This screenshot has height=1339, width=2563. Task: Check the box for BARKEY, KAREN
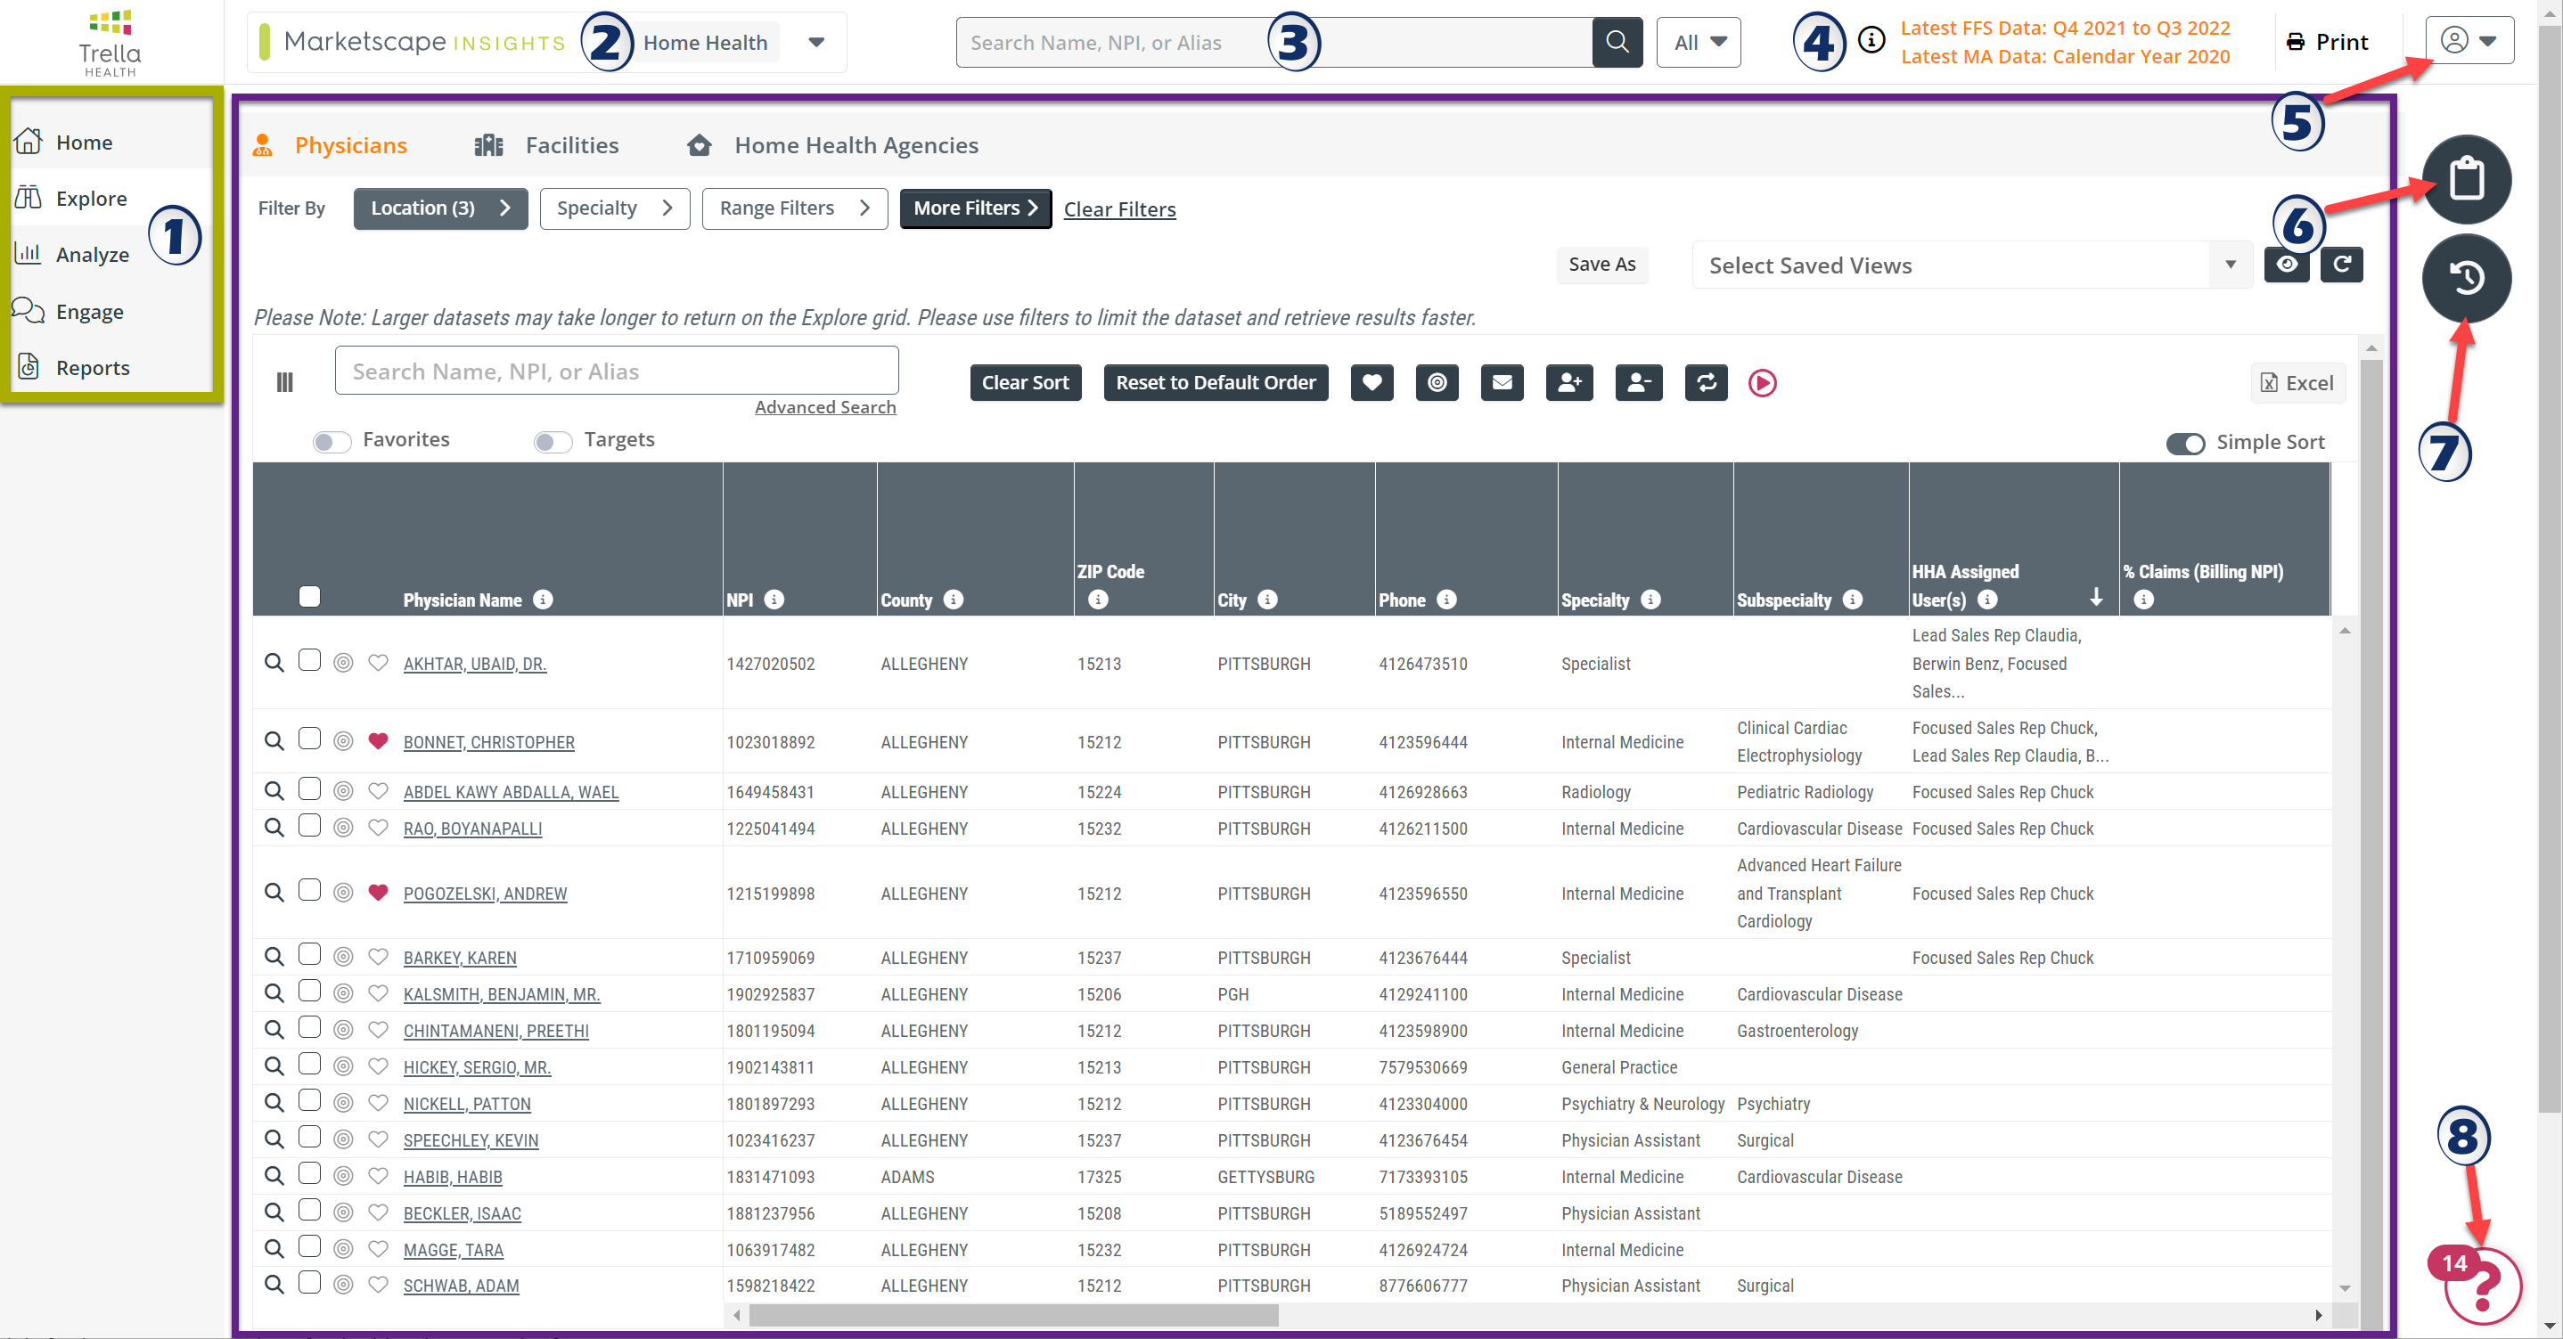point(309,955)
